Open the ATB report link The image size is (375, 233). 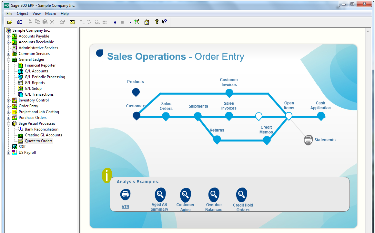[125, 207]
